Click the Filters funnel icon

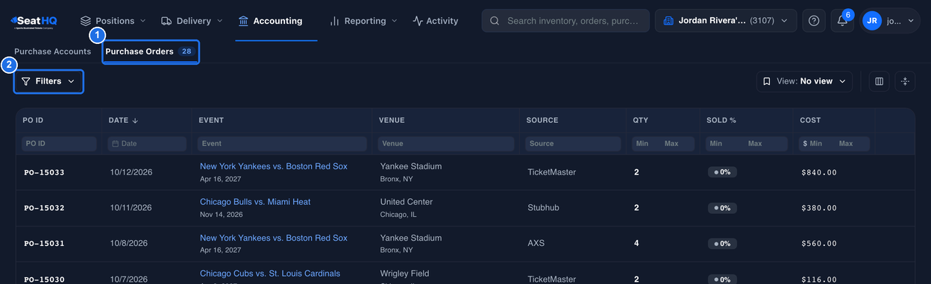tap(26, 81)
